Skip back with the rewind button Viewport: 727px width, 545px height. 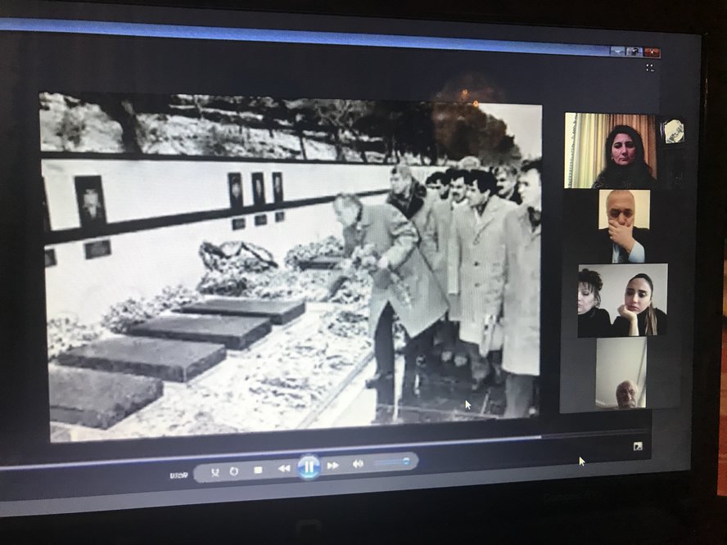[x=284, y=468]
